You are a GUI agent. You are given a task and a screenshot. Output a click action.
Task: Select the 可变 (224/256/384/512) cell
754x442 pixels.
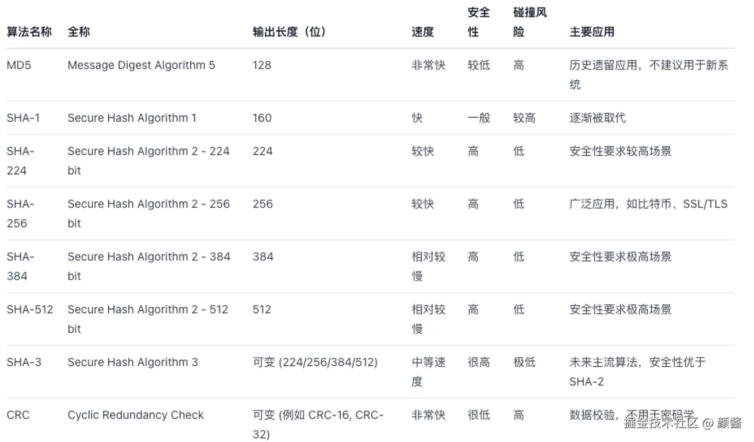(315, 362)
